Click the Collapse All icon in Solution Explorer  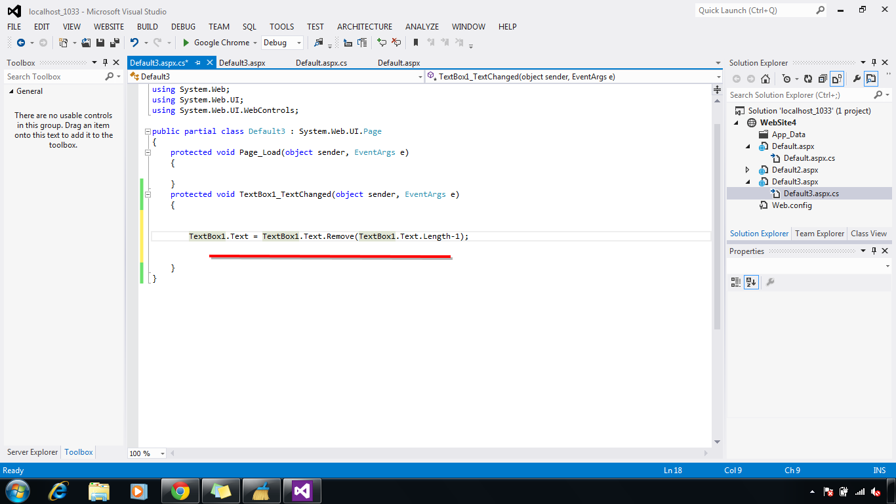[821, 78]
